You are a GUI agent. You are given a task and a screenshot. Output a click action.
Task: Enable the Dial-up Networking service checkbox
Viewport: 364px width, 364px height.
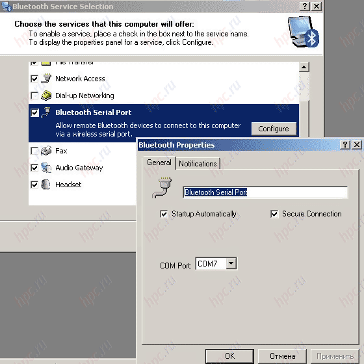[x=34, y=96]
